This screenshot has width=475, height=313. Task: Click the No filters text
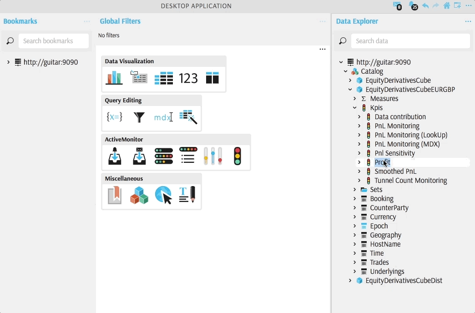coord(109,35)
